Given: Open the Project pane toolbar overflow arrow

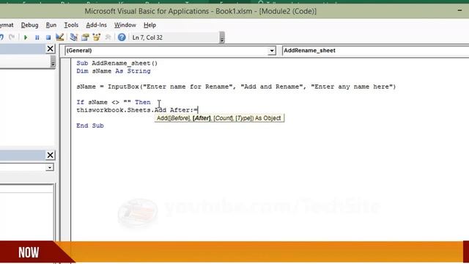Looking at the screenshot, I should (53, 62).
